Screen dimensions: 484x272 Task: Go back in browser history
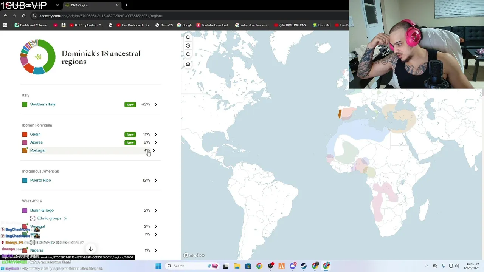pos(5,16)
